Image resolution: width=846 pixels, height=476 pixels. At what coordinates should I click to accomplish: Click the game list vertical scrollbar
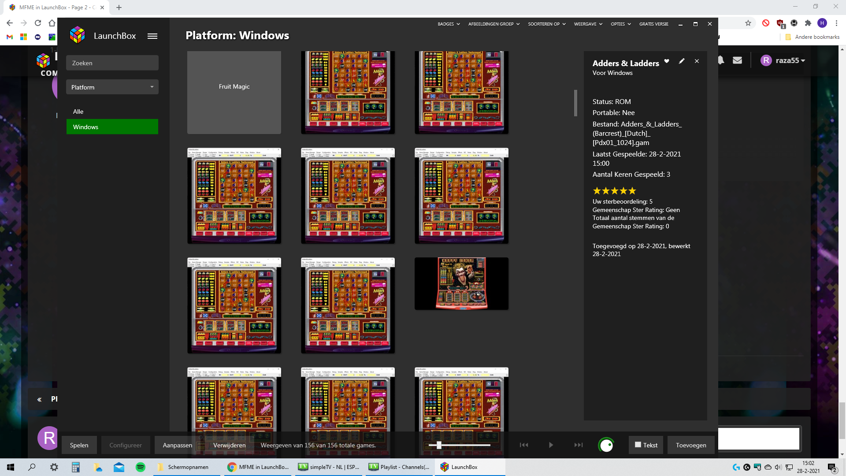pos(575,103)
